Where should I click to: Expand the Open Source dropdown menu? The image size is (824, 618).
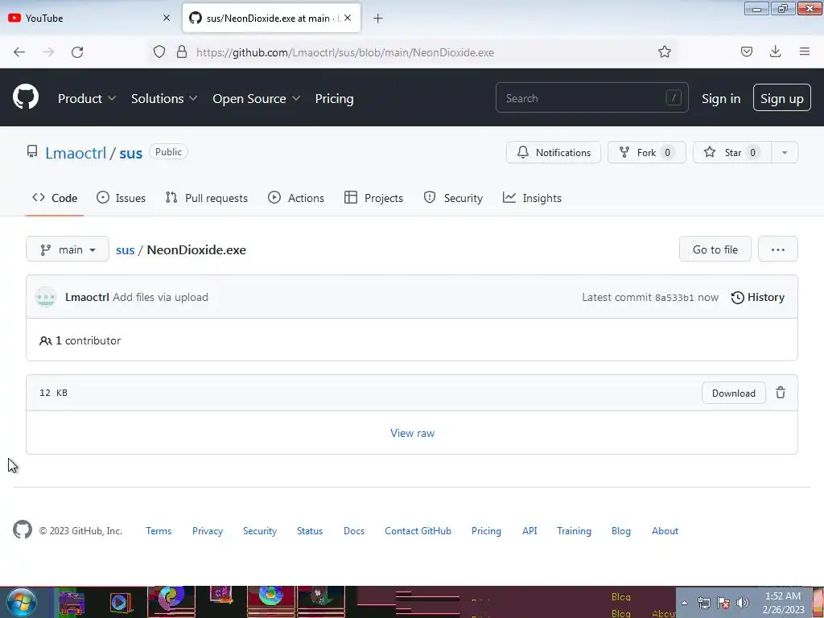click(x=257, y=99)
